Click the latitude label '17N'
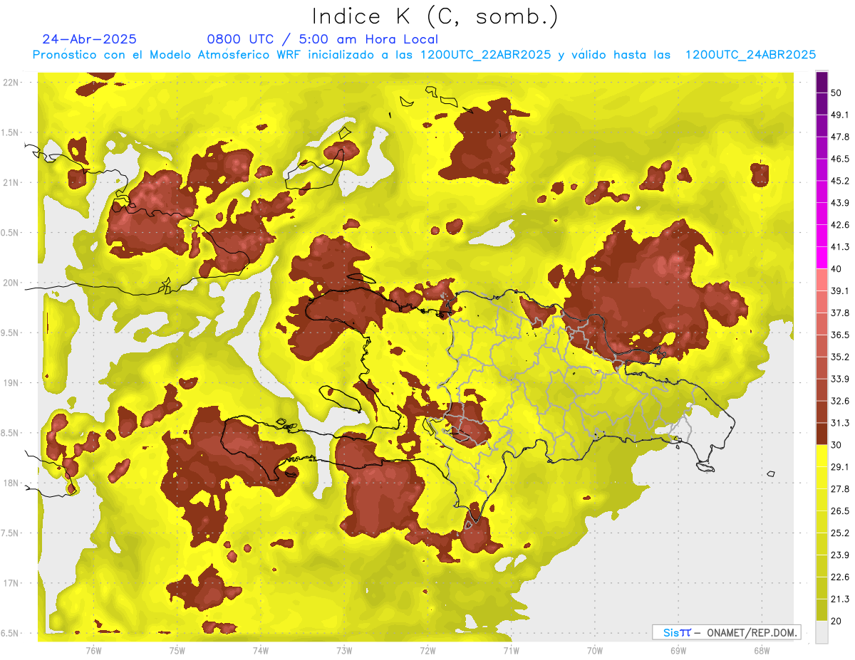This screenshot has width=855, height=660. [x=11, y=583]
